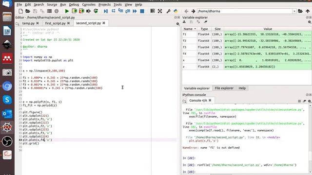
Task: Browse editor tabs list icon
Action: (18, 24)
